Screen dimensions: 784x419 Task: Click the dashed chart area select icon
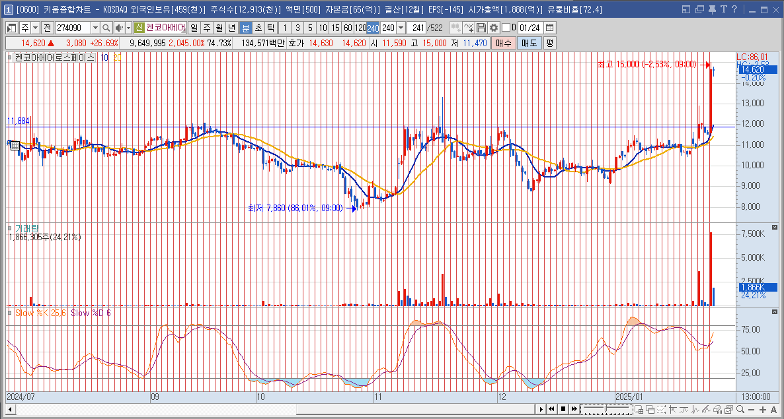(661, 410)
